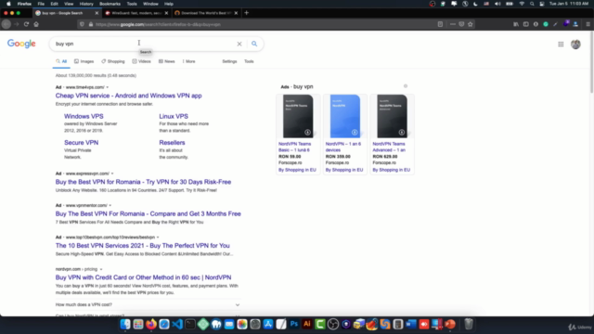Click NordVPN Teams Basic product image
594x334 pixels.
coord(298,116)
